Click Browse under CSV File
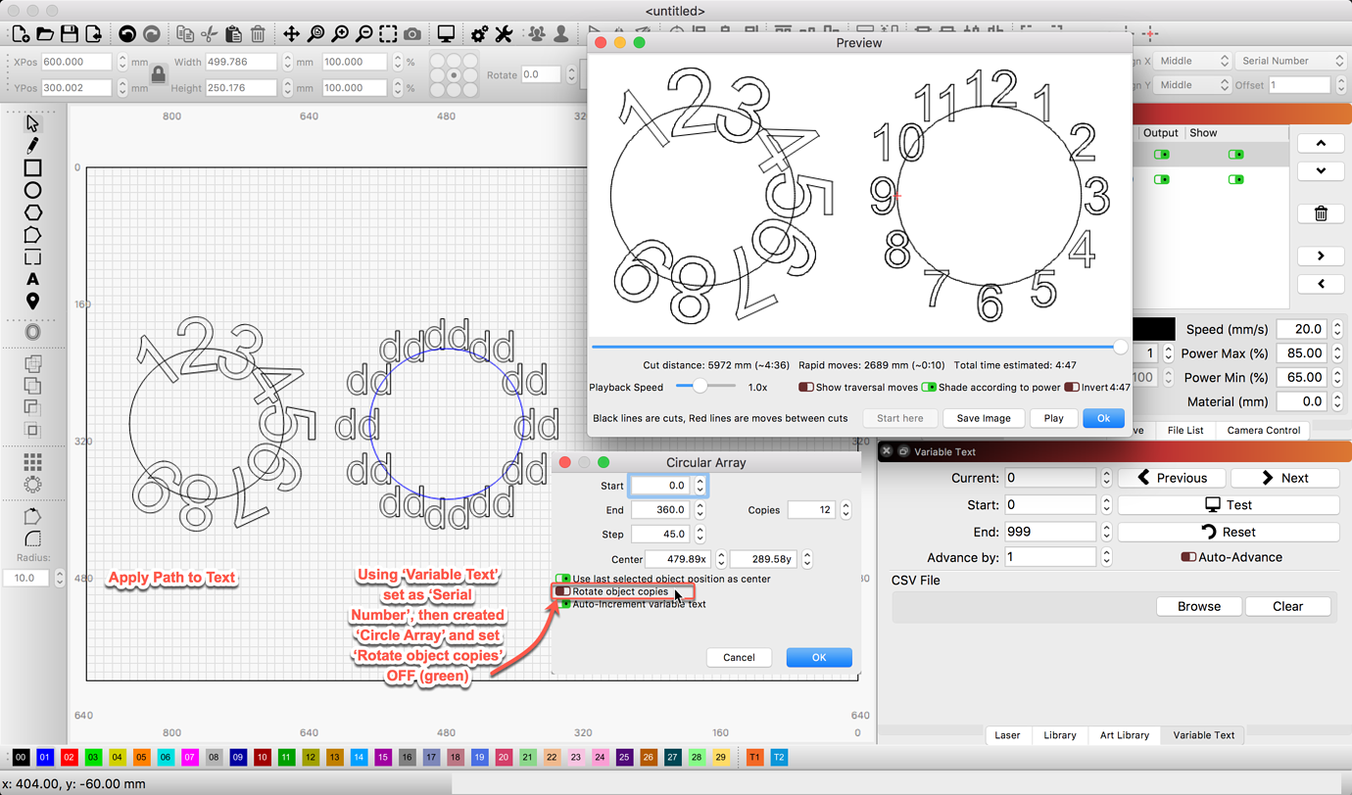Screen dimensions: 1352x795 tap(1198, 605)
